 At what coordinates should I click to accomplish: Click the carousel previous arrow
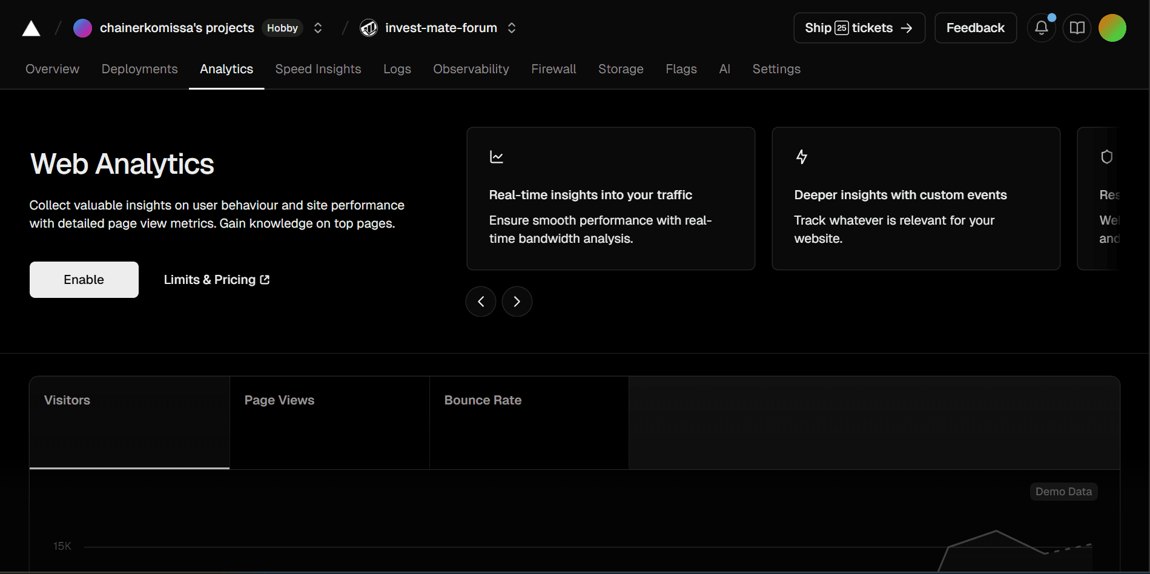(x=480, y=301)
